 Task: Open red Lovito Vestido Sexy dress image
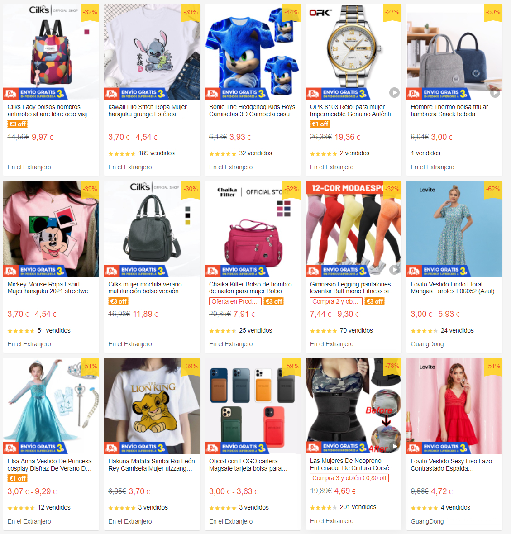pyautogui.click(x=454, y=406)
